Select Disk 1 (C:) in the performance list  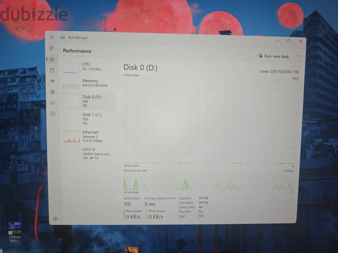coord(89,118)
